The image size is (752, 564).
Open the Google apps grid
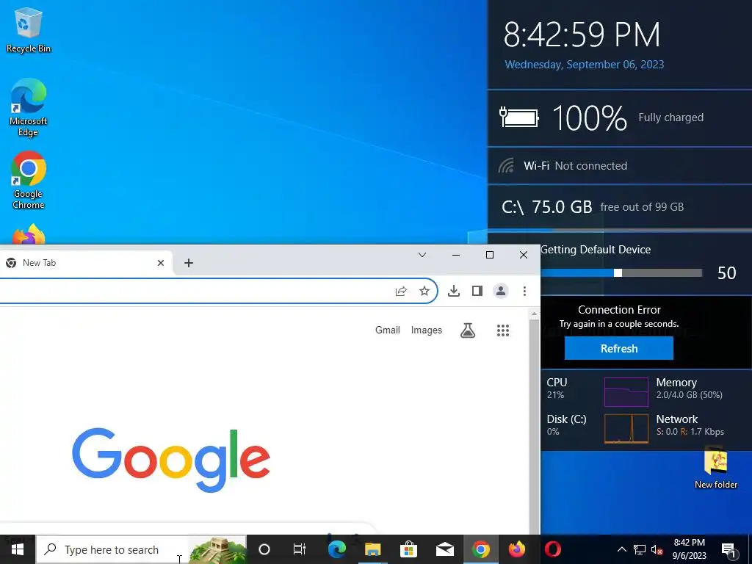click(x=502, y=330)
